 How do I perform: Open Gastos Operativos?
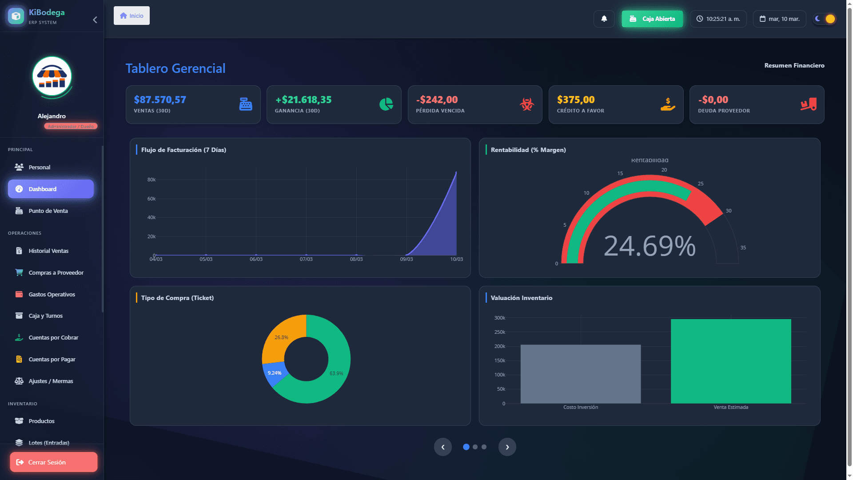(x=52, y=294)
